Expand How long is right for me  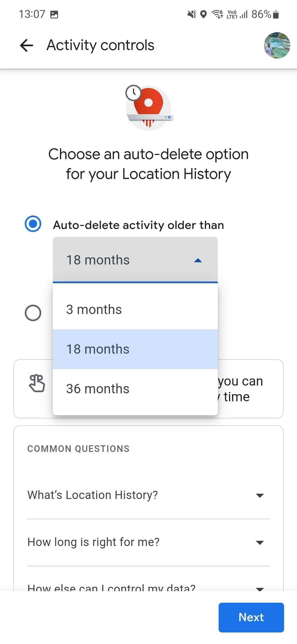click(x=260, y=542)
